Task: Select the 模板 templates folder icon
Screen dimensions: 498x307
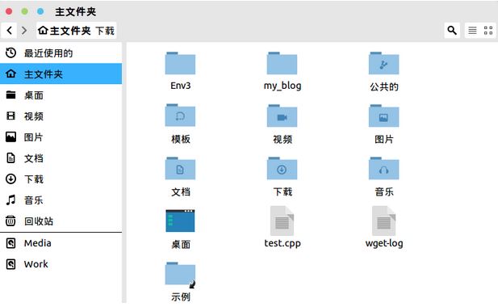Action: click(180, 116)
